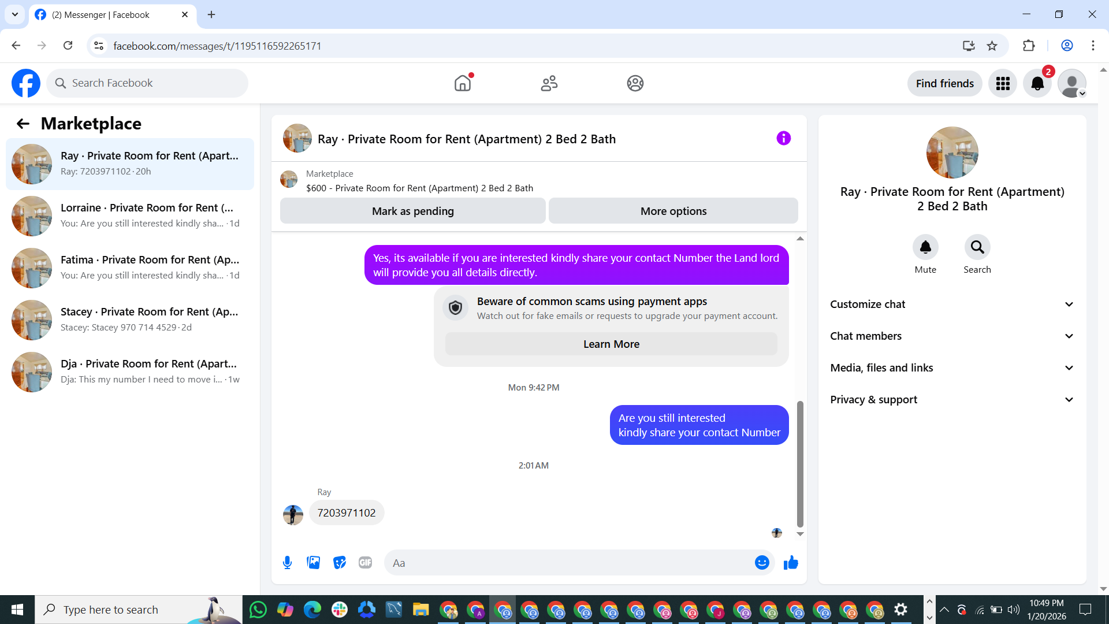
Task: Open emoji picker in message box
Action: (762, 563)
